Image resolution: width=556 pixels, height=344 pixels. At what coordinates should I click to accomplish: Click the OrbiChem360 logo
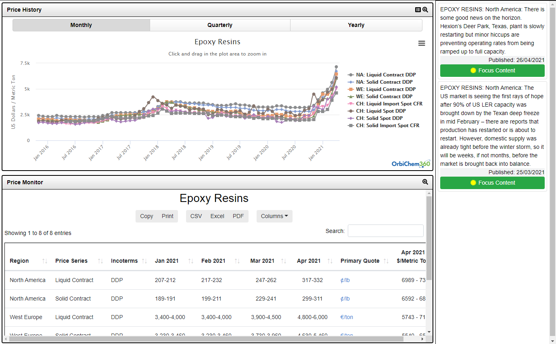click(411, 164)
